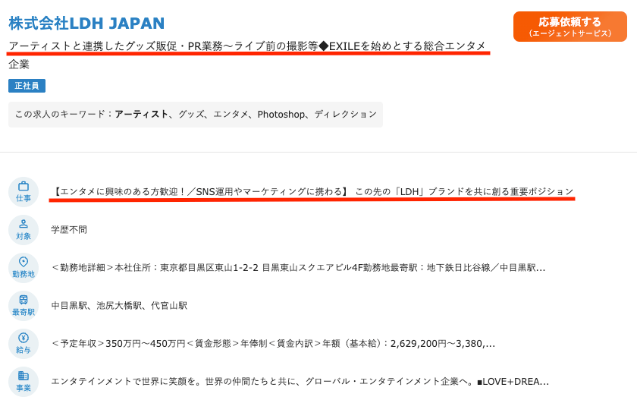Click the briefcase 仕事 icon
Viewport: 637px width, 400px height.
pyautogui.click(x=24, y=192)
